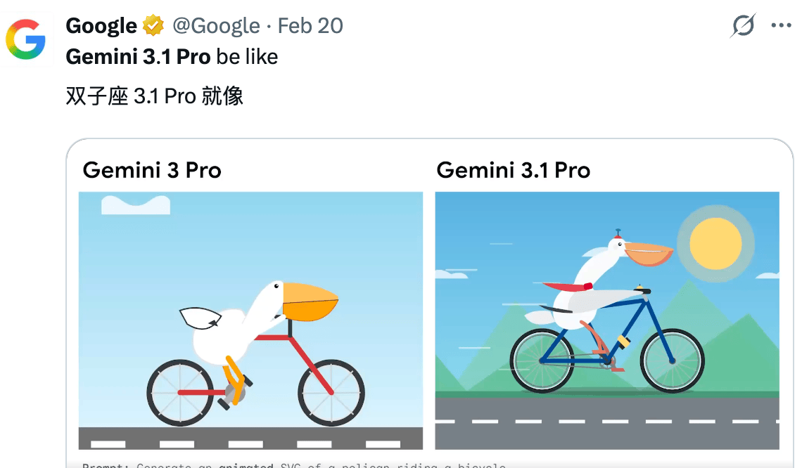This screenshot has height=468, width=802.
Task: Open the left pelican image with red bicycle
Action: coord(250,320)
